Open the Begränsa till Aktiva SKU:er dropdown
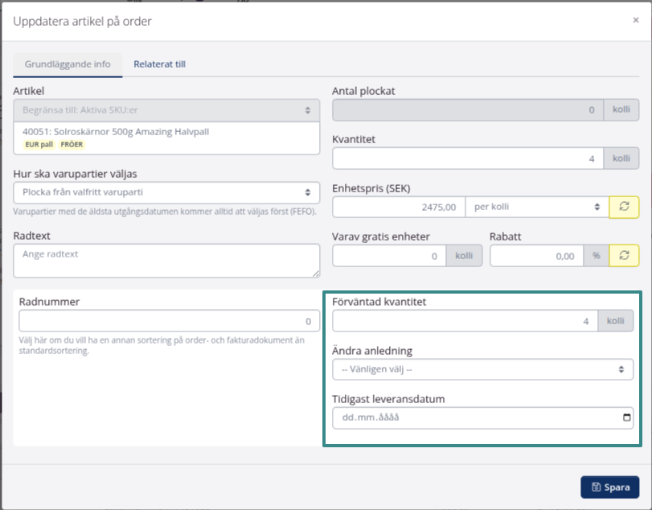This screenshot has height=510, width=652. [x=166, y=110]
